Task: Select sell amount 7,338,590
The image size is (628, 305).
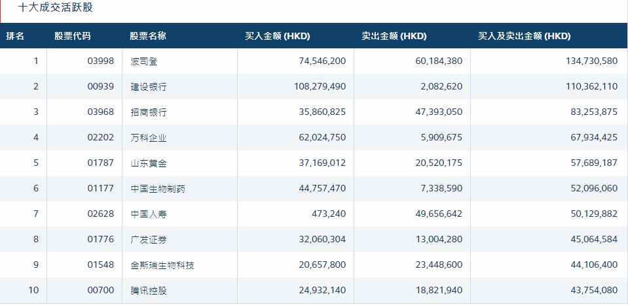Action: coord(441,189)
